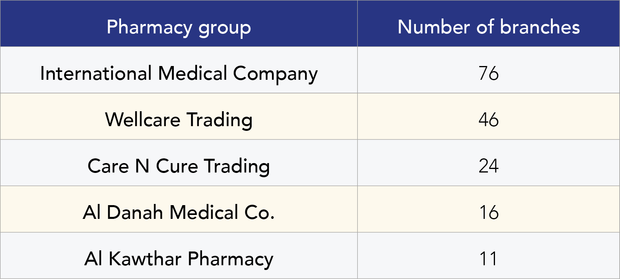Select the Al Kawthar Pharmacy cell
The width and height of the screenshot is (620, 279).
tap(179, 259)
